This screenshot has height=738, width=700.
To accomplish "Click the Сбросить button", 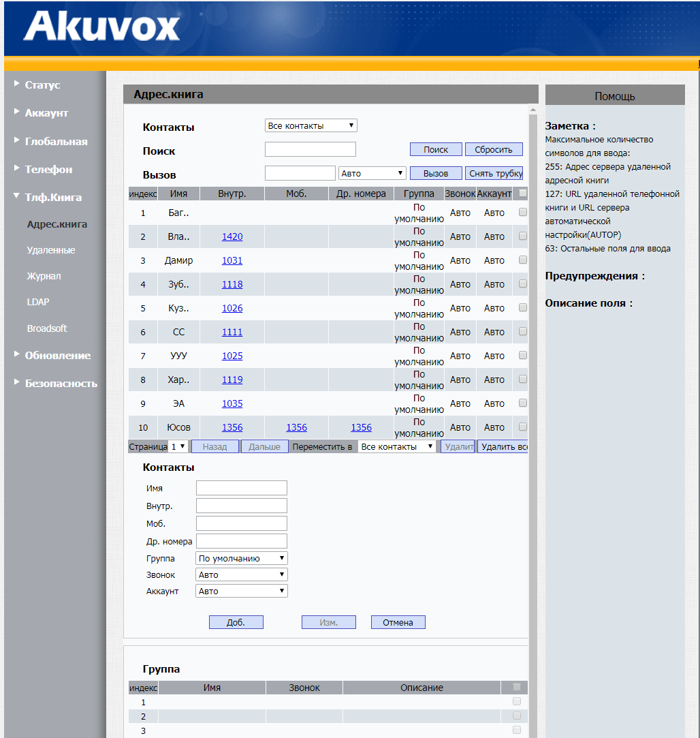I will (x=494, y=149).
